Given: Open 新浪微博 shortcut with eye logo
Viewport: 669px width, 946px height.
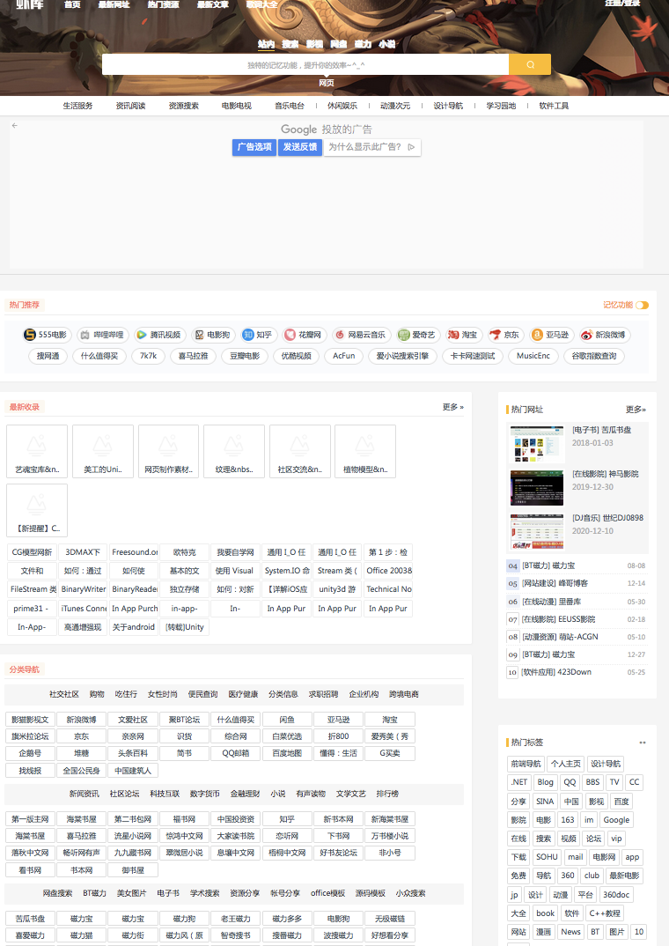Looking at the screenshot, I should tap(603, 335).
